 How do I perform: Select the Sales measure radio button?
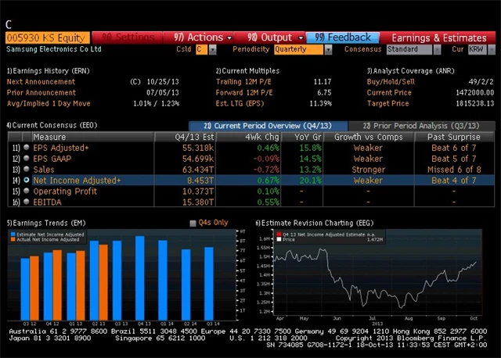(x=27, y=169)
